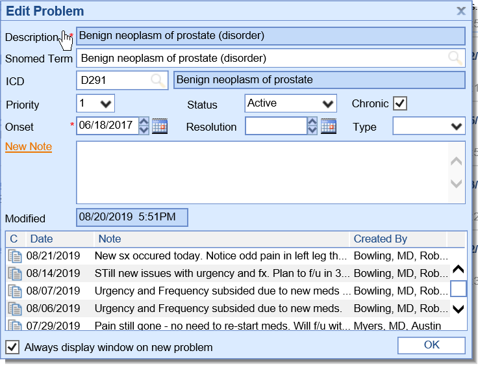Select the 08/07/2019 date cell
This screenshot has height=366, width=478.
click(53, 291)
